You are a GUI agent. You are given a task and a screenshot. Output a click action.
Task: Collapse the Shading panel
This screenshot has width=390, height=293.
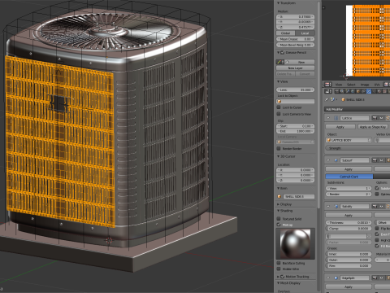tap(278, 211)
